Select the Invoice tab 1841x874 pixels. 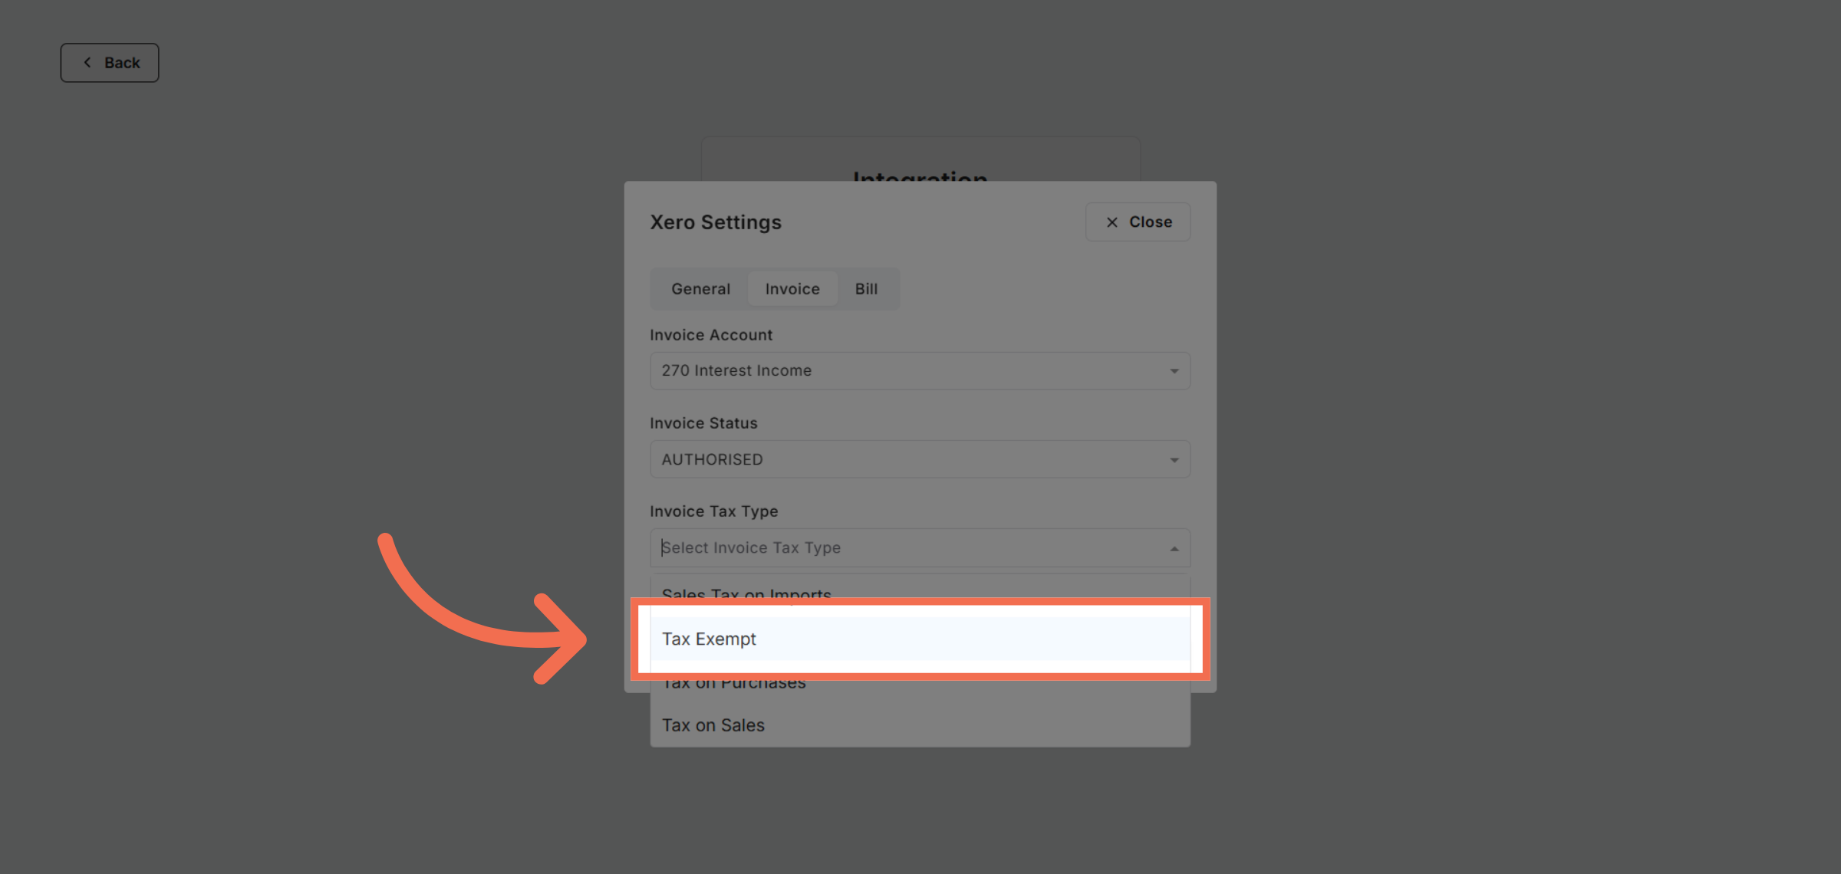tap(792, 288)
